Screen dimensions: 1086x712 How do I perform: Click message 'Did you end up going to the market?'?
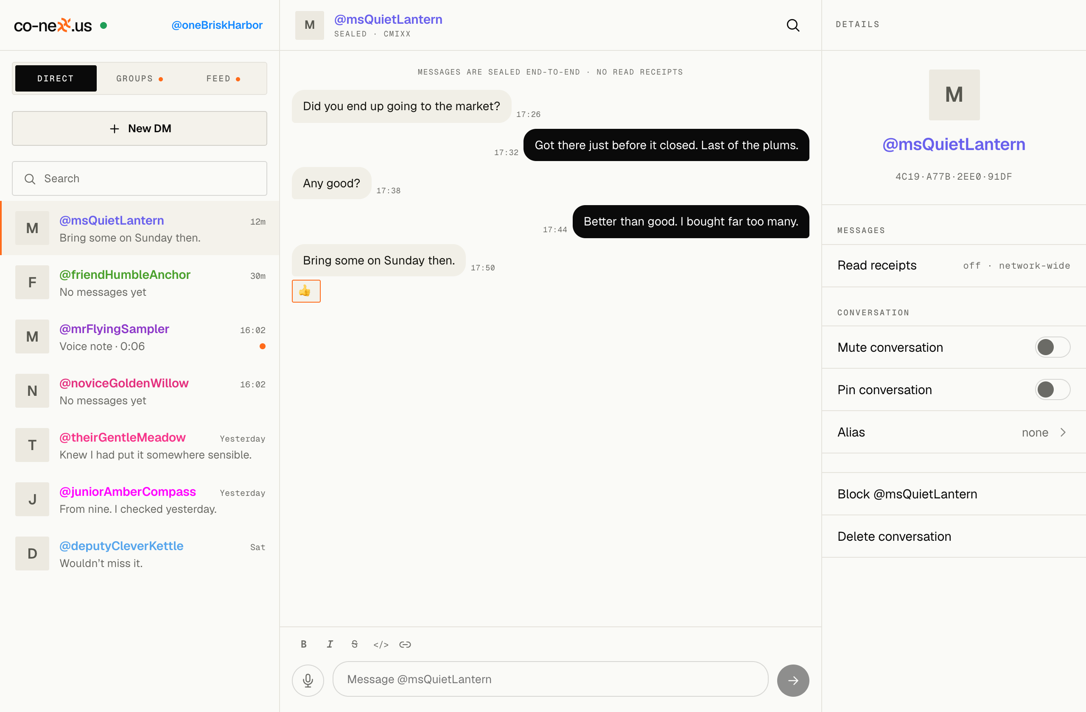(402, 106)
